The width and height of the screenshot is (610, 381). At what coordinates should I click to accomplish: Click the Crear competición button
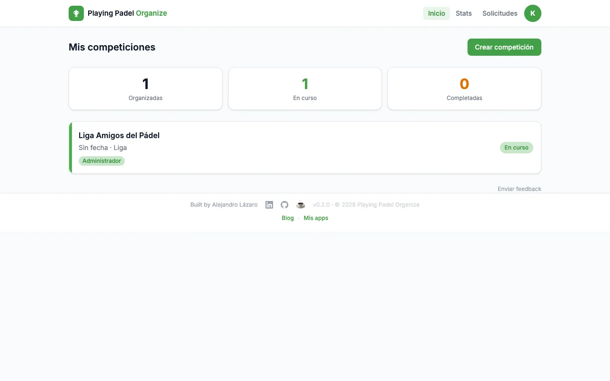pos(504,47)
